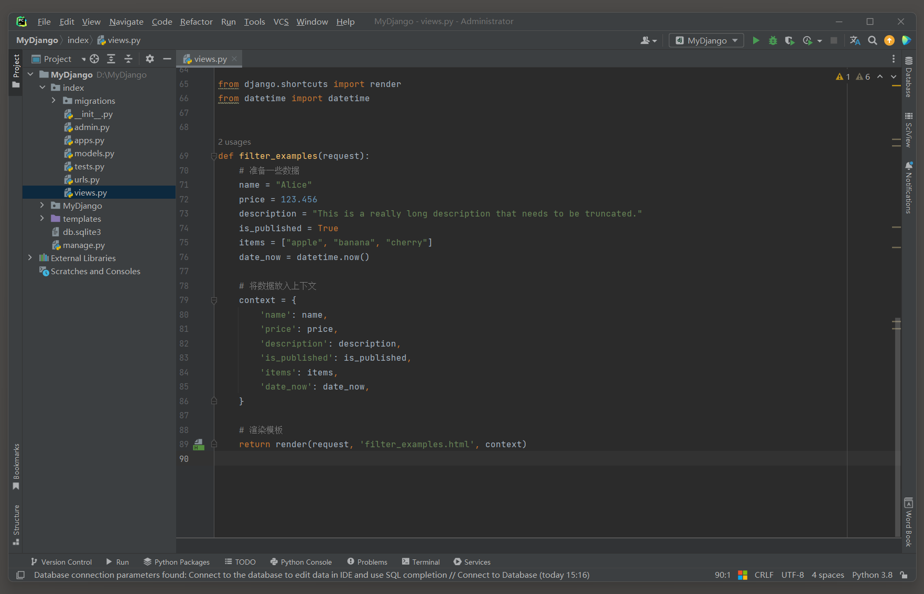
Task: Open Project panel settings gear
Action: click(x=150, y=59)
